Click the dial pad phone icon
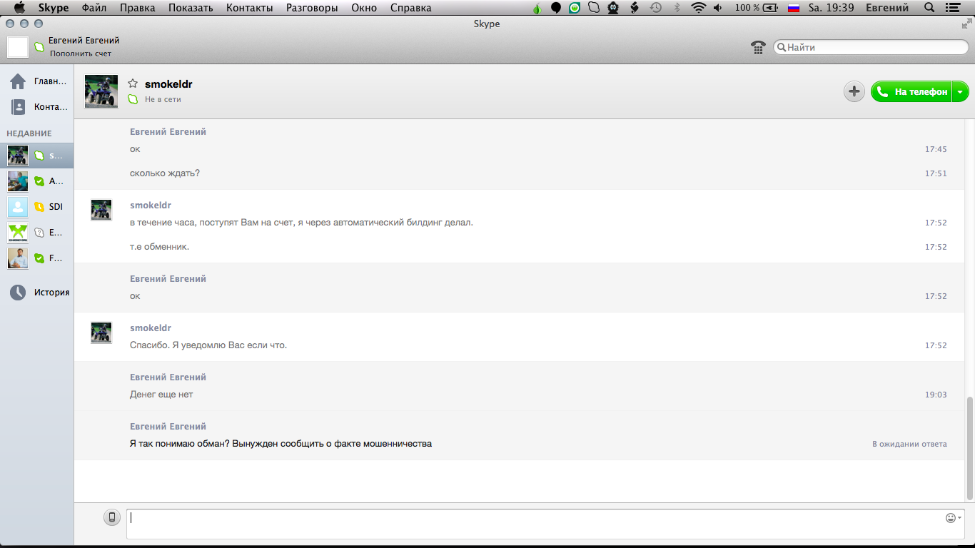Viewport: 975px width, 548px height. pos(758,47)
